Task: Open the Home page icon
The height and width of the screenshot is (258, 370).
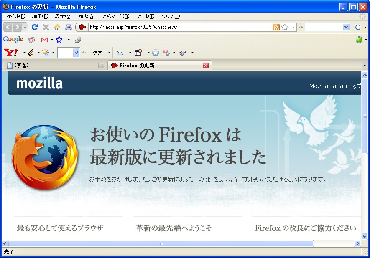Action: coord(57,27)
